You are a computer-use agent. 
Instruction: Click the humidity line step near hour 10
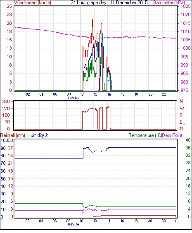[x=83, y=153]
